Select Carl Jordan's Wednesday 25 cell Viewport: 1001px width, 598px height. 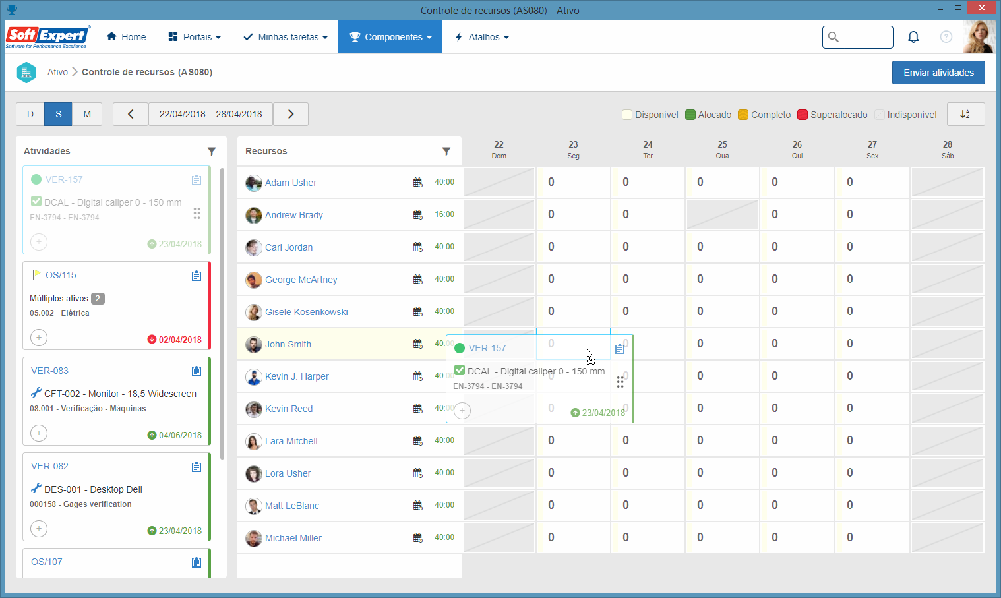pos(722,247)
